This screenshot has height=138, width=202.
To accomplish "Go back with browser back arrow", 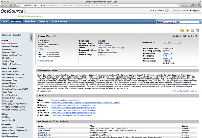I will pyautogui.click(x=3, y=5).
